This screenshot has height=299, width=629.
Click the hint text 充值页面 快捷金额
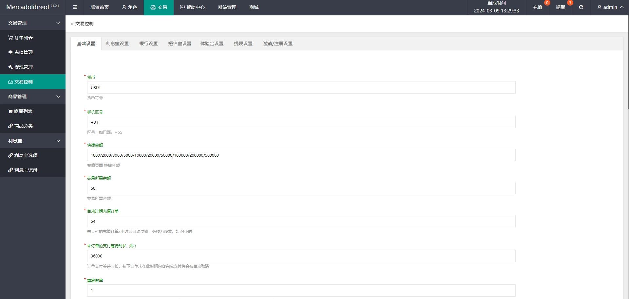104,165
